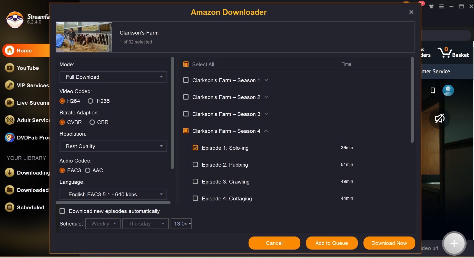Toggle the Select All checkbox

tap(186, 64)
